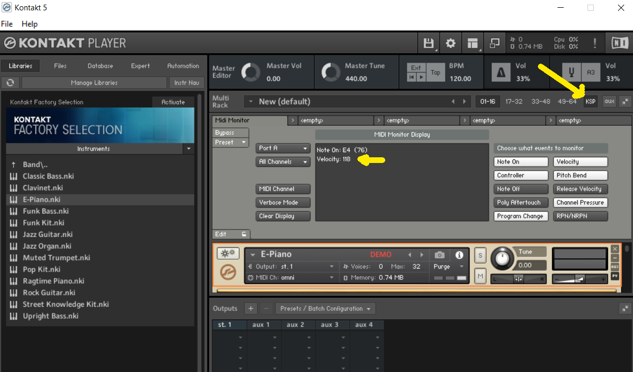Image resolution: width=633 pixels, height=372 pixels.
Task: Click the save floppy disk icon
Action: click(428, 43)
